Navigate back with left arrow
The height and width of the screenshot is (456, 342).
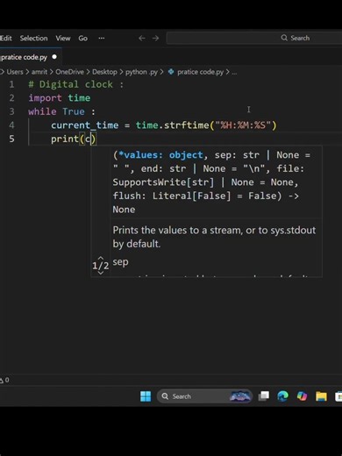click(x=142, y=39)
